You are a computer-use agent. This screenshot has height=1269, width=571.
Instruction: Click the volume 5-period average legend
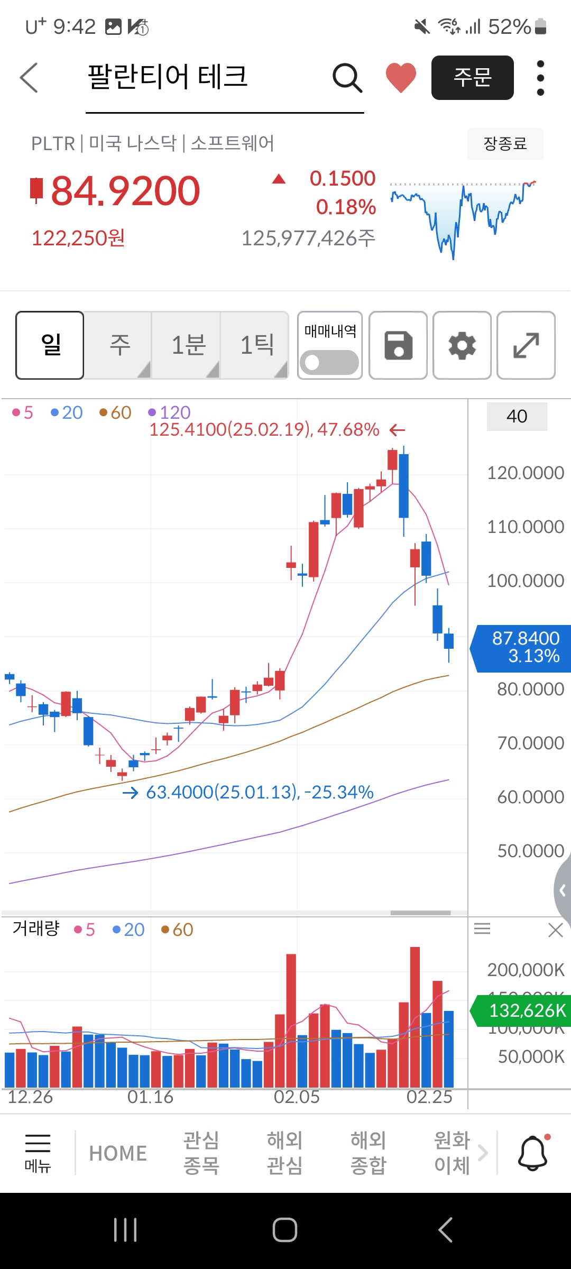pos(85,930)
